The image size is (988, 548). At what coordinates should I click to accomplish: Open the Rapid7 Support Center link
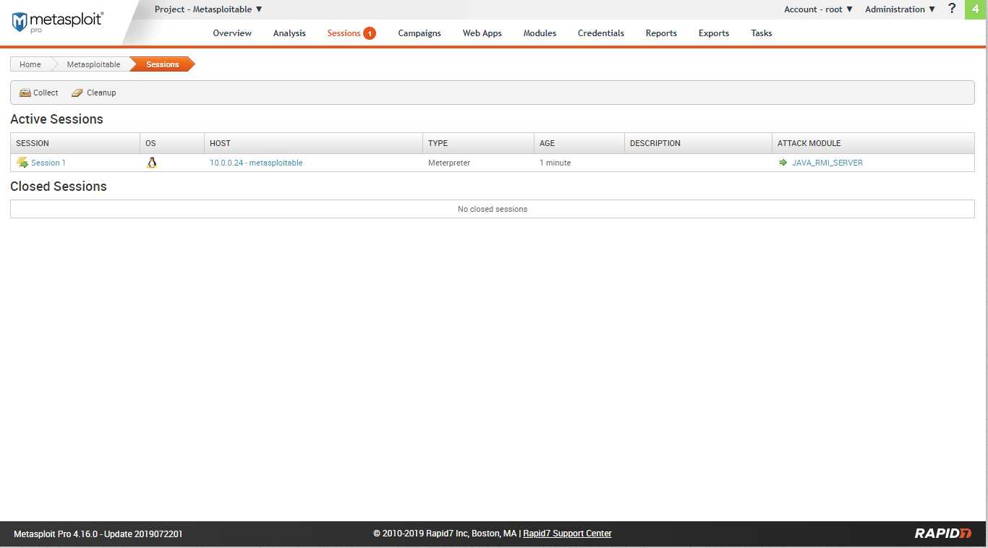pyautogui.click(x=567, y=534)
